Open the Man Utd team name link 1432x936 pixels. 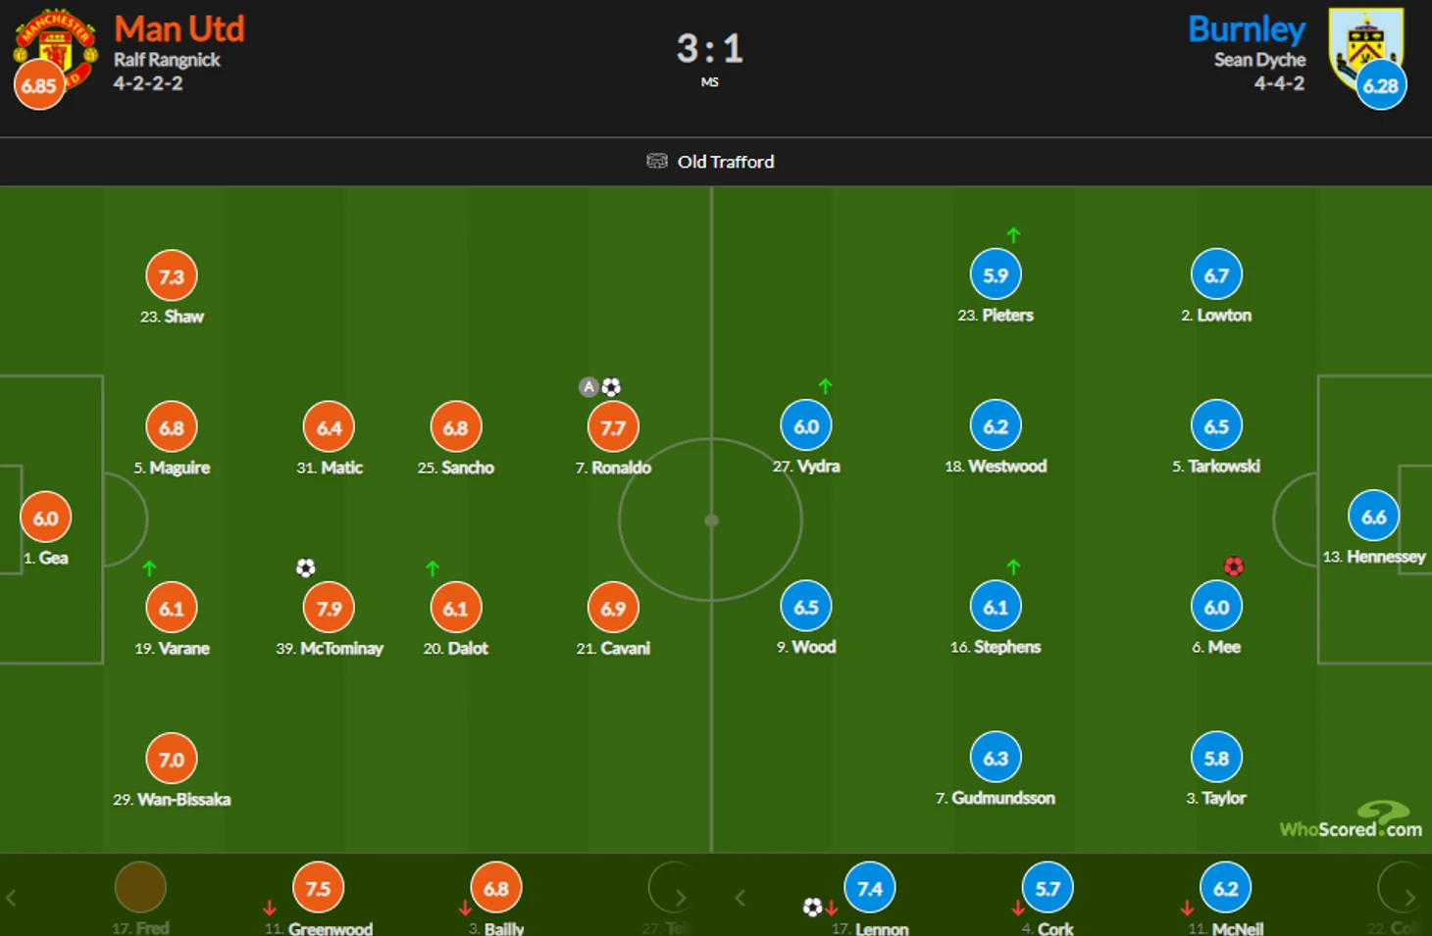click(x=179, y=29)
